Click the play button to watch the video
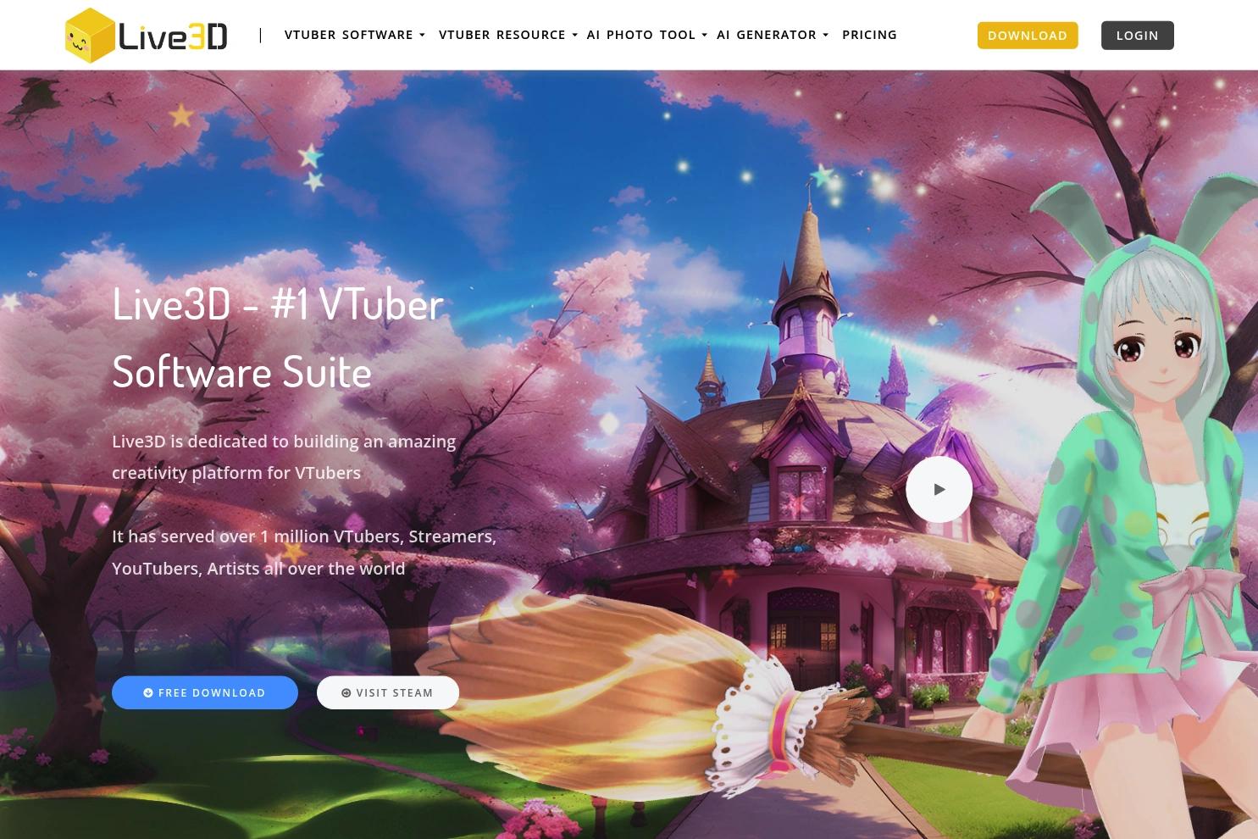The height and width of the screenshot is (839, 1258). pyautogui.click(x=939, y=489)
